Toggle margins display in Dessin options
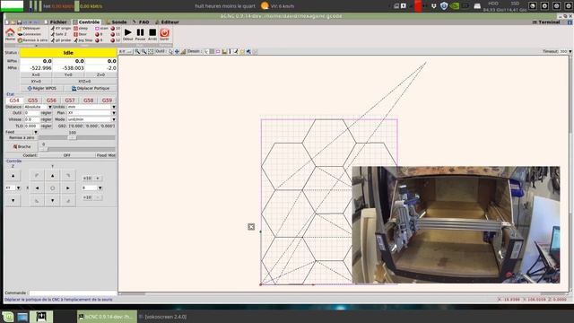The width and height of the screenshot is (574, 323). pos(218,52)
